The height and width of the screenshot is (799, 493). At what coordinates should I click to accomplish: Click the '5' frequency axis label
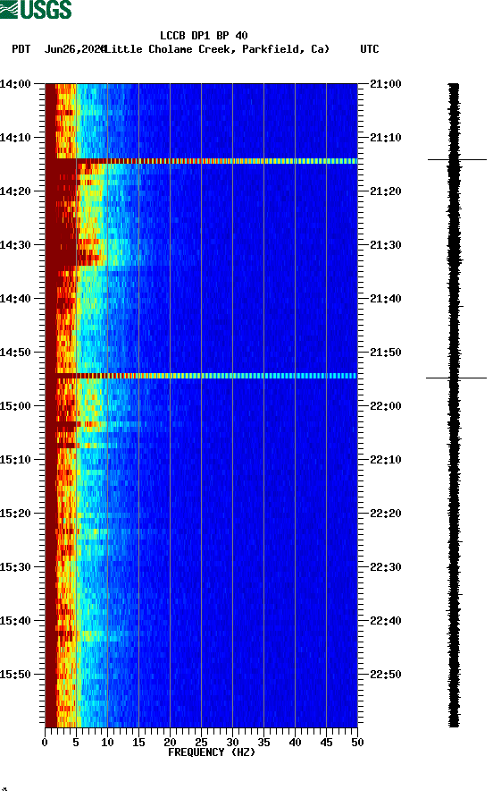tap(76, 743)
